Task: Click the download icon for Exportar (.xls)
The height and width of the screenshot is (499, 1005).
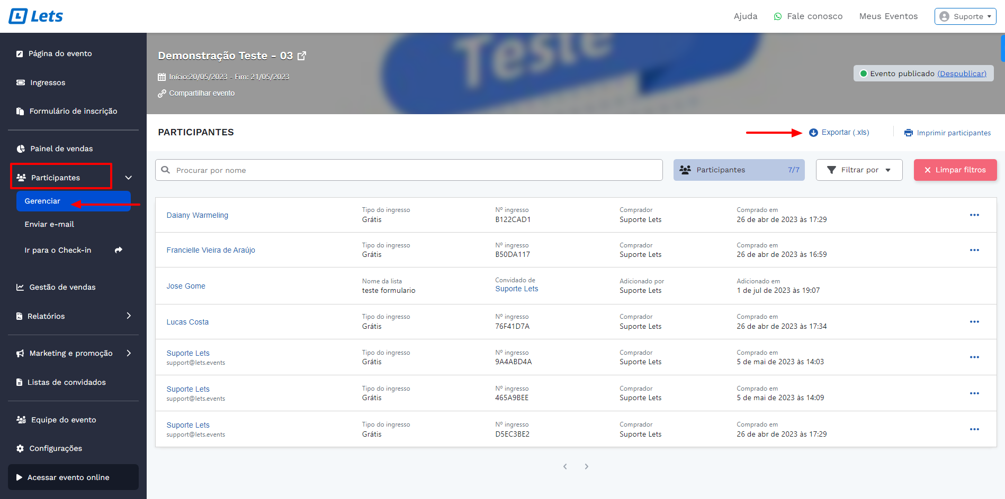Action: point(813,133)
